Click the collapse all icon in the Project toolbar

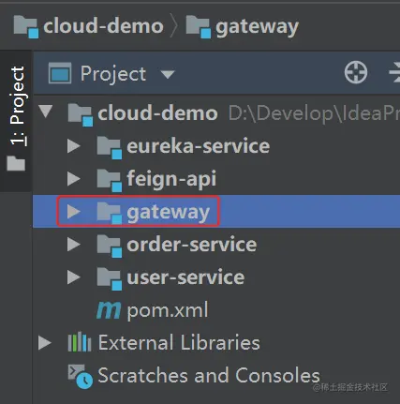[x=394, y=72]
